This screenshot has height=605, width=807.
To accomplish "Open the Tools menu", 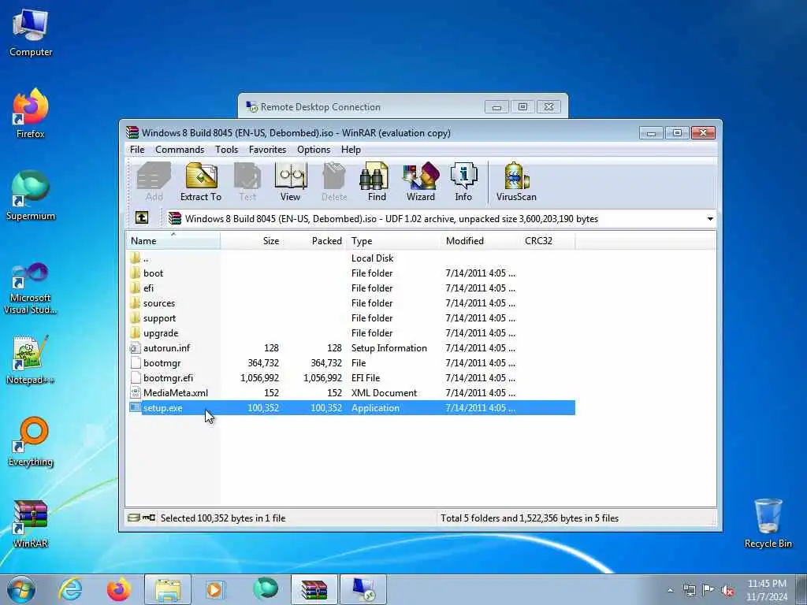I will [x=226, y=149].
